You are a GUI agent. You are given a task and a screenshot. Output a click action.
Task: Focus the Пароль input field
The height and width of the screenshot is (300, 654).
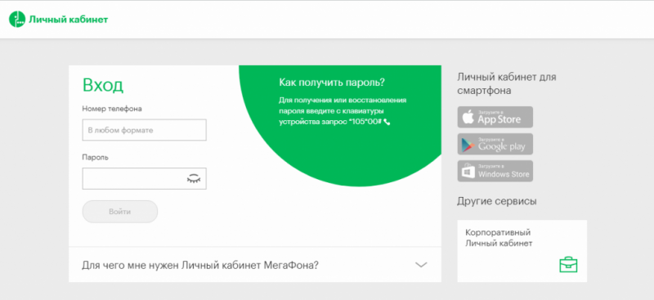[145, 178]
